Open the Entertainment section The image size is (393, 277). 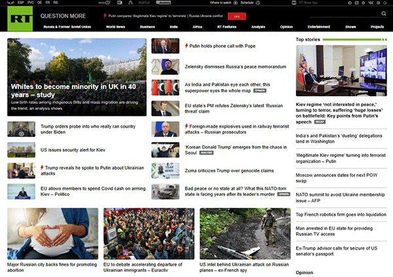[319, 27]
